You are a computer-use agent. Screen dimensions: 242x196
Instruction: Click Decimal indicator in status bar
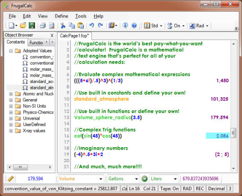[x=216, y=188]
